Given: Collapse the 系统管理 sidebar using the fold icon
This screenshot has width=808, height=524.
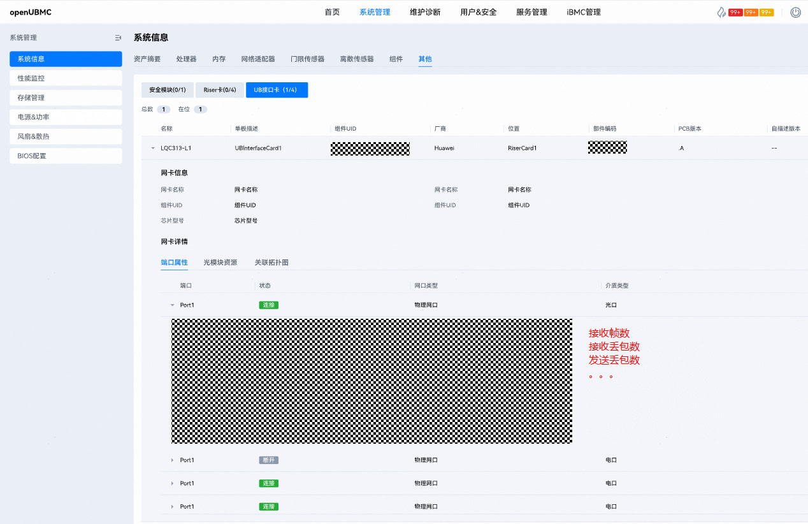Looking at the screenshot, I should [118, 38].
